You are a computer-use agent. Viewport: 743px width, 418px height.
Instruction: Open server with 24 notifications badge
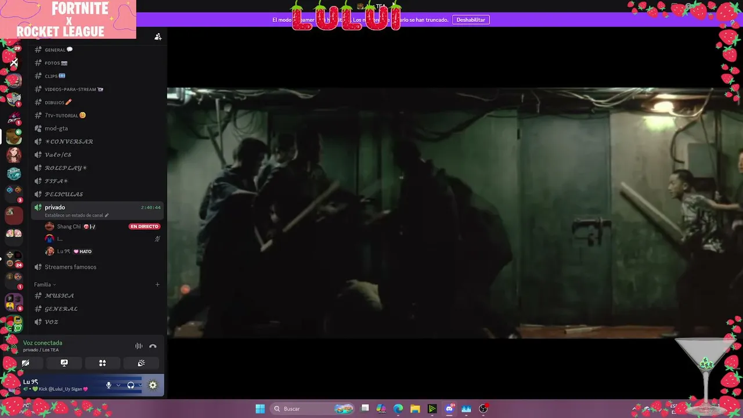14,259
